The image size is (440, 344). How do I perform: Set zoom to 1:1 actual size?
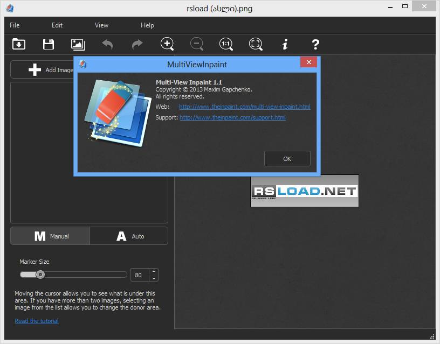click(x=226, y=44)
